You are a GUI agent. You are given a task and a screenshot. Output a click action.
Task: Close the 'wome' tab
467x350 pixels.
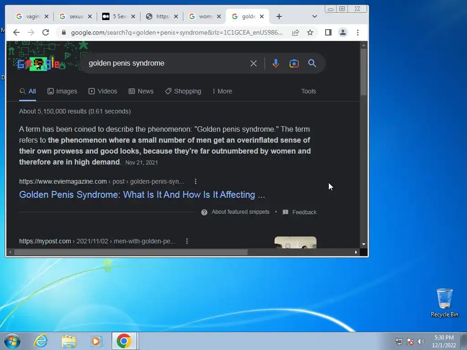(219, 16)
